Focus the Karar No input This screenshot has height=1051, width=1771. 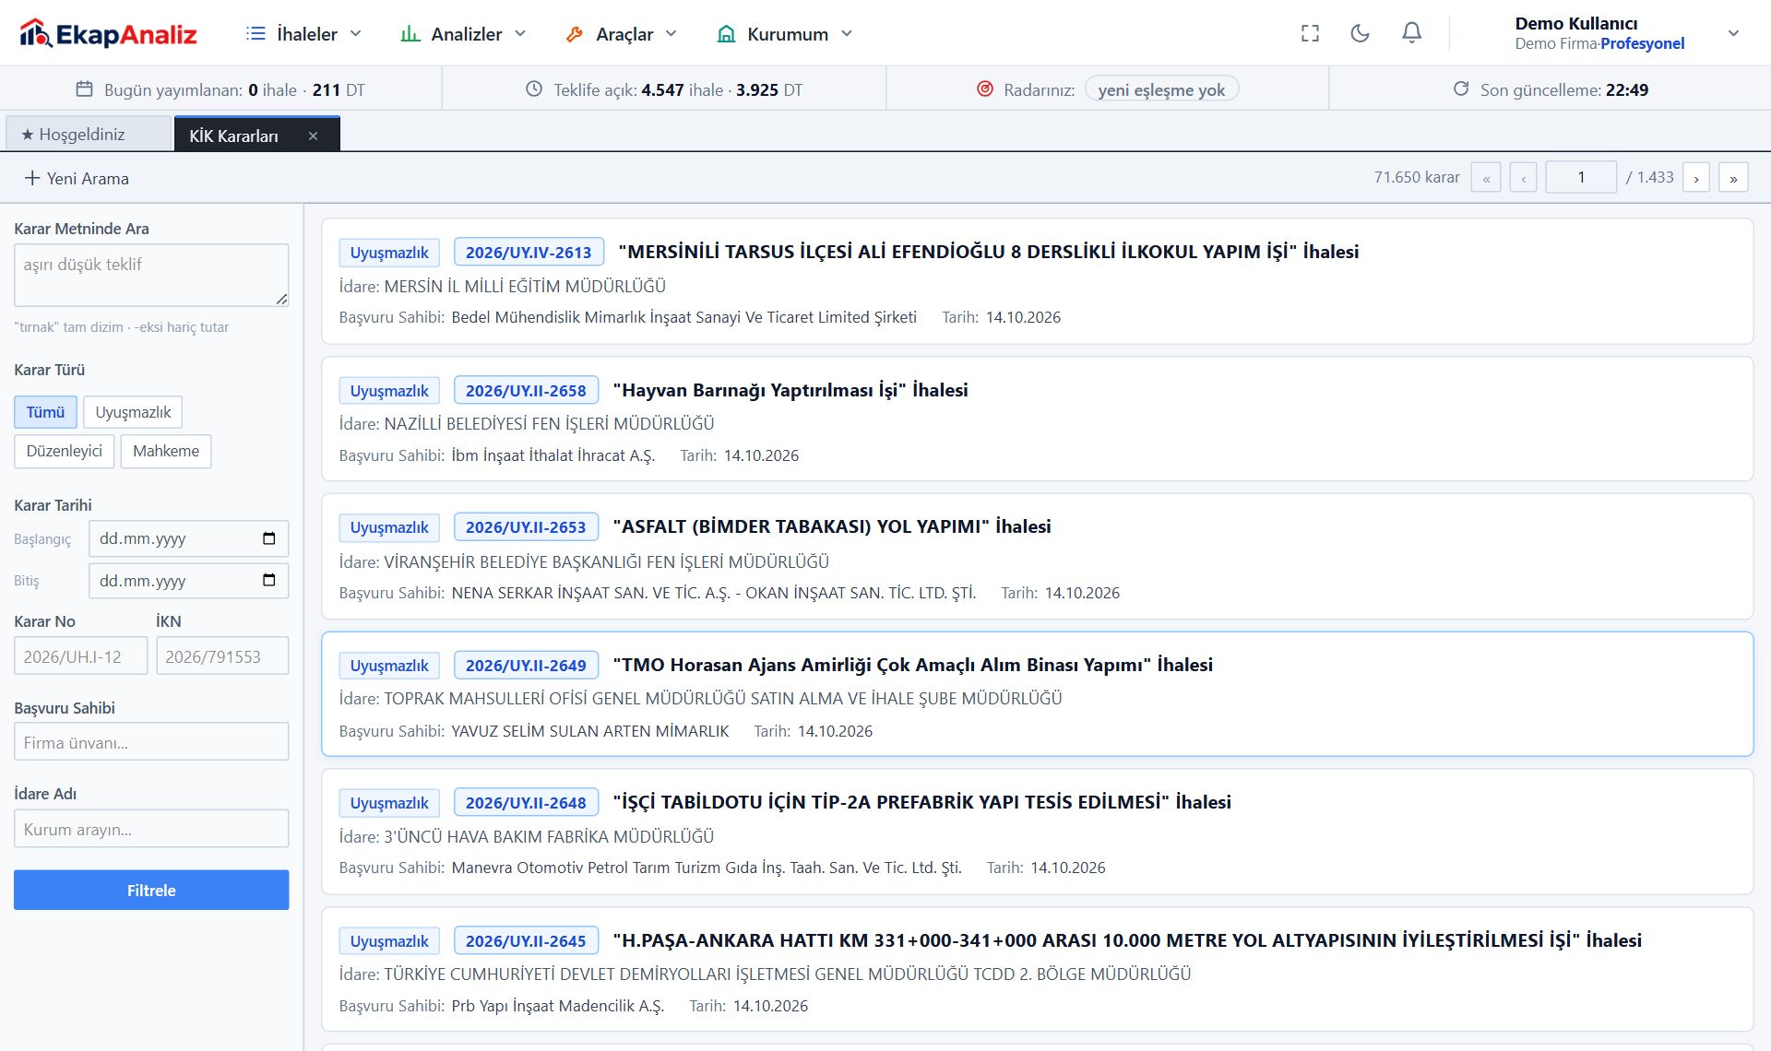point(80,656)
